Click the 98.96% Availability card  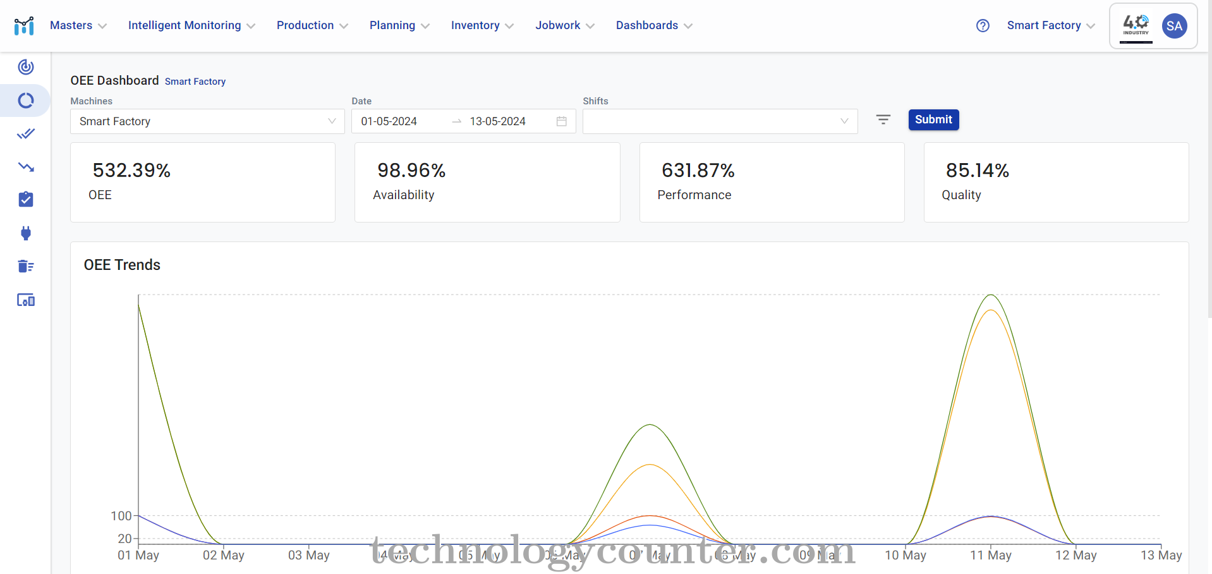[487, 182]
